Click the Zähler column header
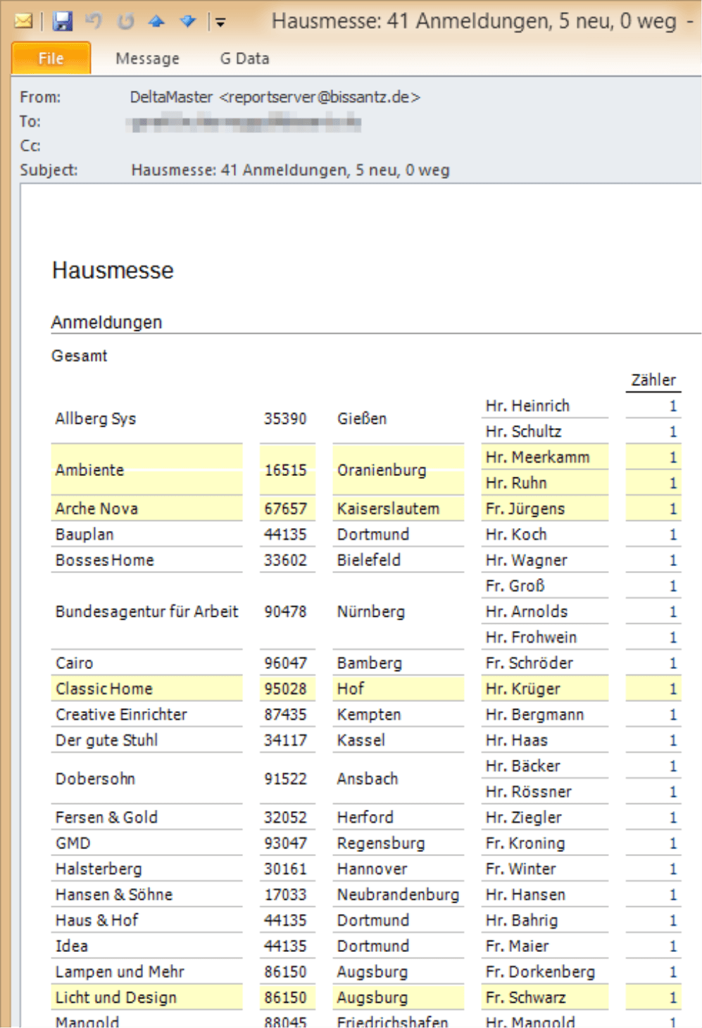Screen dimensions: 702x1028 click(653, 380)
